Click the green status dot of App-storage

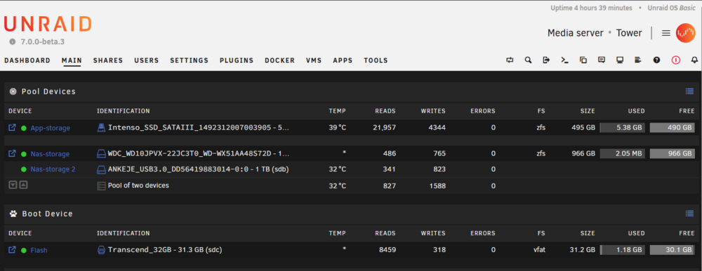coord(24,128)
